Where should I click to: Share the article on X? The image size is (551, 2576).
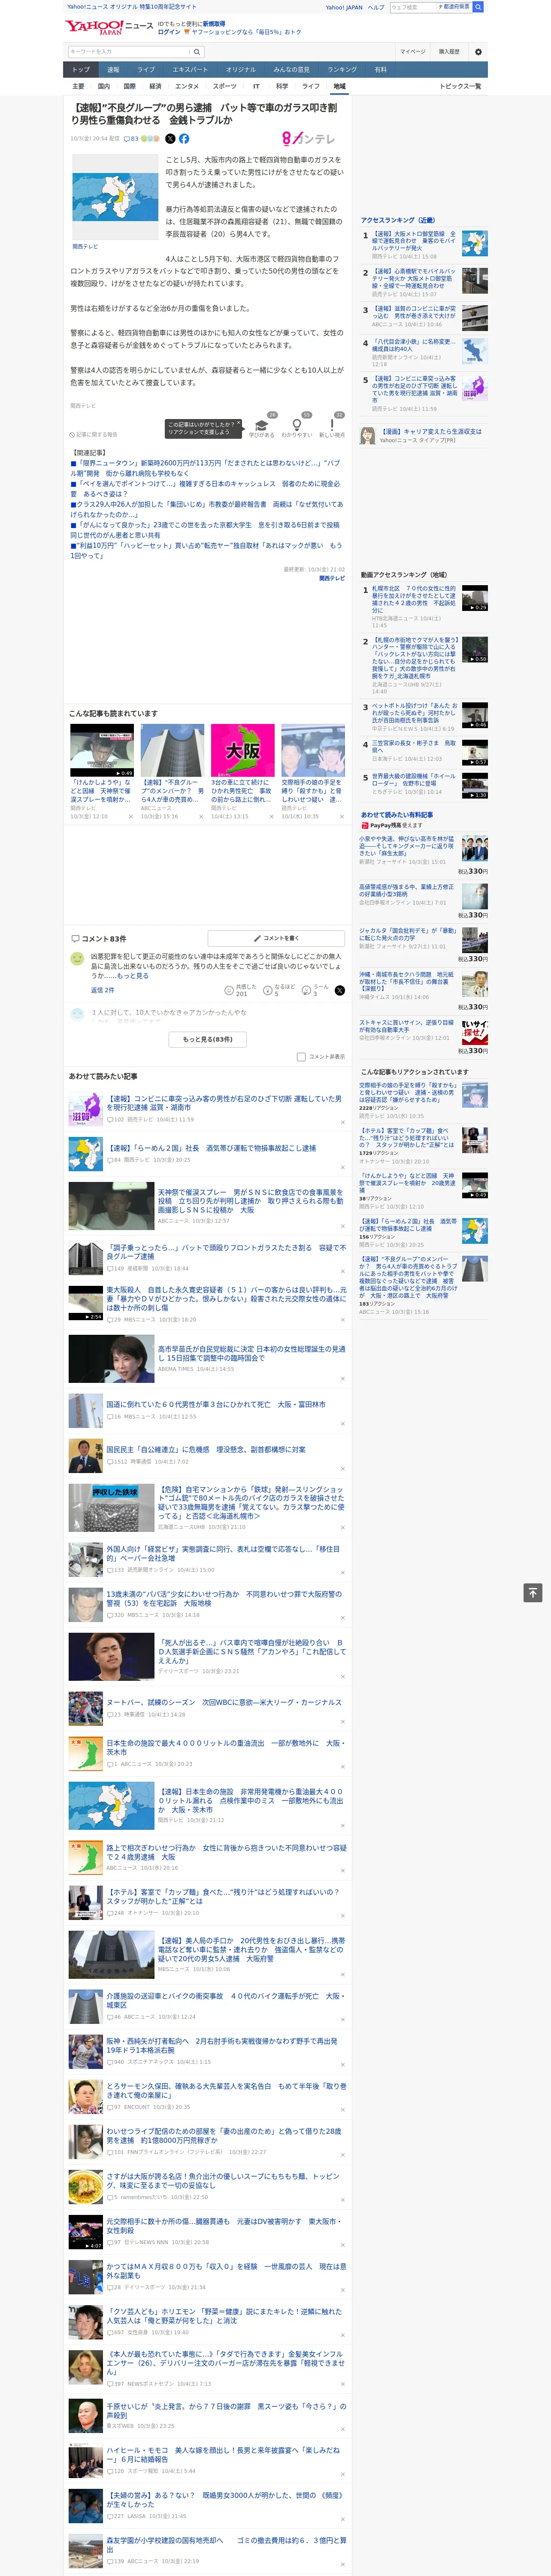point(170,139)
